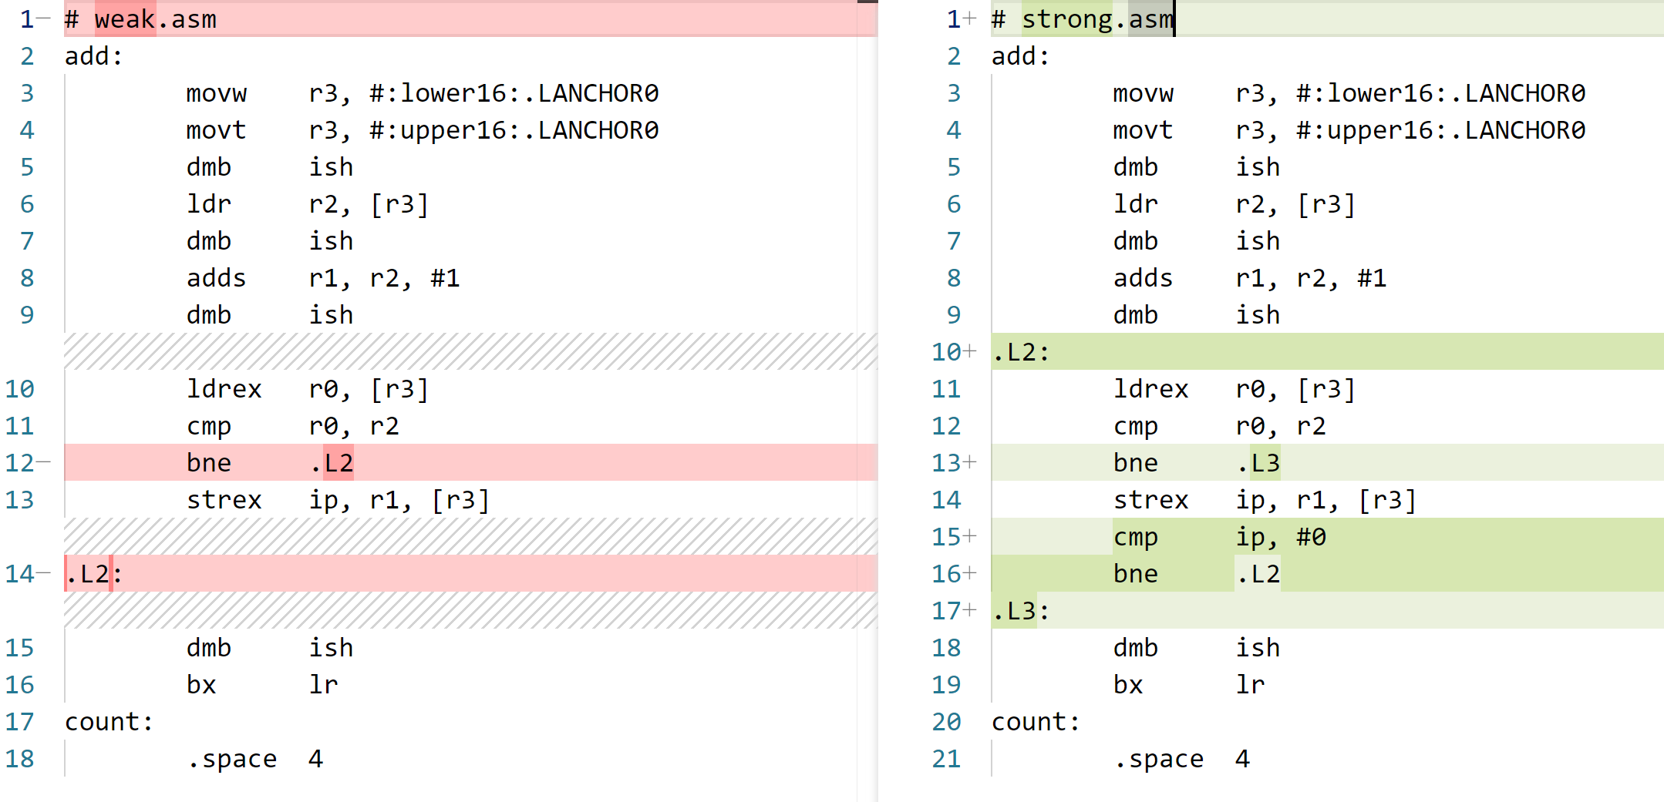The image size is (1664, 802).
Task: Click the plus marker beside right line 15
Action: point(971,536)
